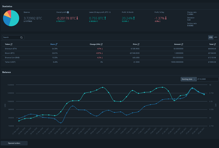Switch currency toggle to USD
219x148 pixels.
point(211,37)
